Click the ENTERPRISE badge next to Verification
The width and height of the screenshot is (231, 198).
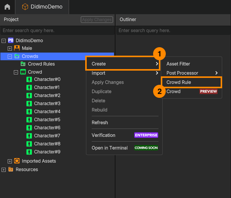[x=146, y=135]
